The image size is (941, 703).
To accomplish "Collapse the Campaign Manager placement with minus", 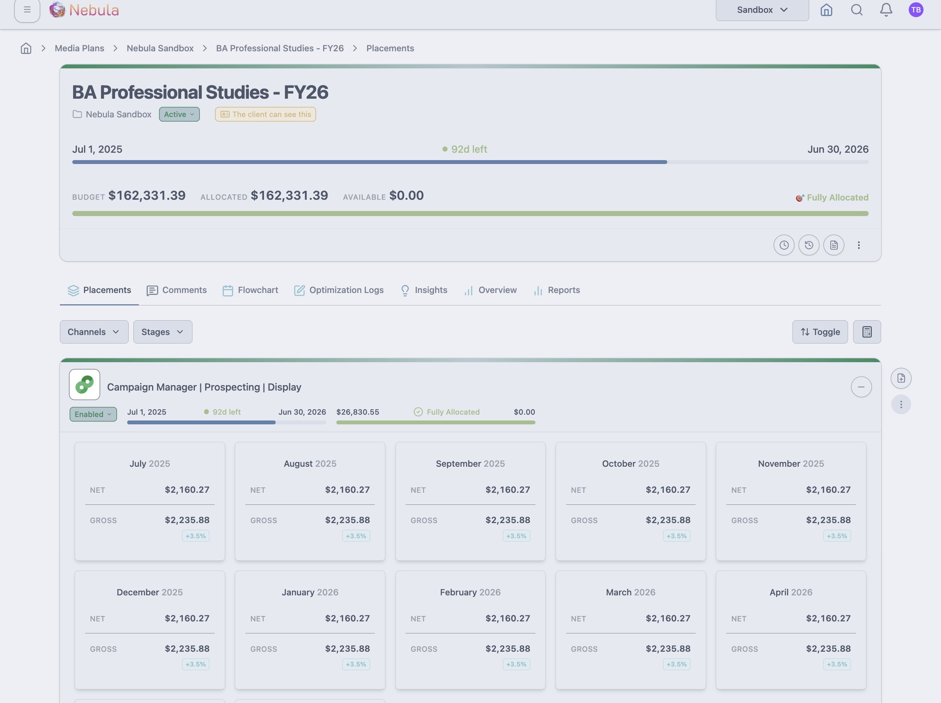I will (x=861, y=387).
